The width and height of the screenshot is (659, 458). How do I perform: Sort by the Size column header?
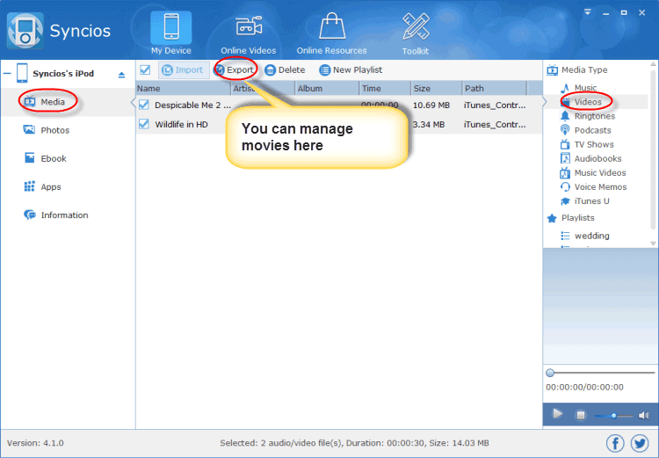click(x=436, y=88)
